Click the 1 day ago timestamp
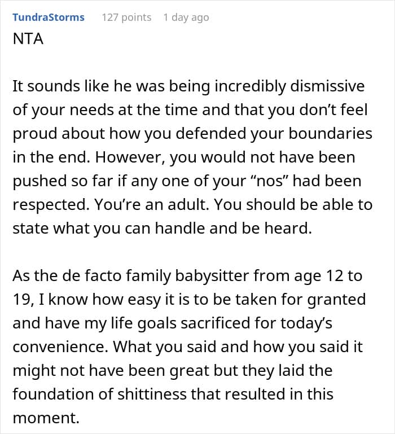This screenshot has width=395, height=434. pos(186,17)
